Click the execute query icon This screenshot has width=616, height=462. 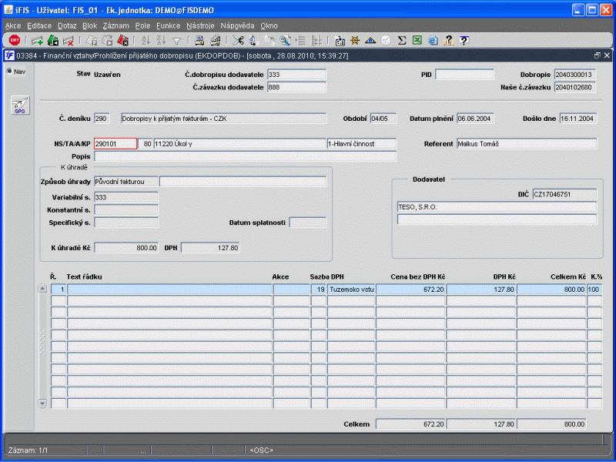pyautogui.click(x=107, y=40)
